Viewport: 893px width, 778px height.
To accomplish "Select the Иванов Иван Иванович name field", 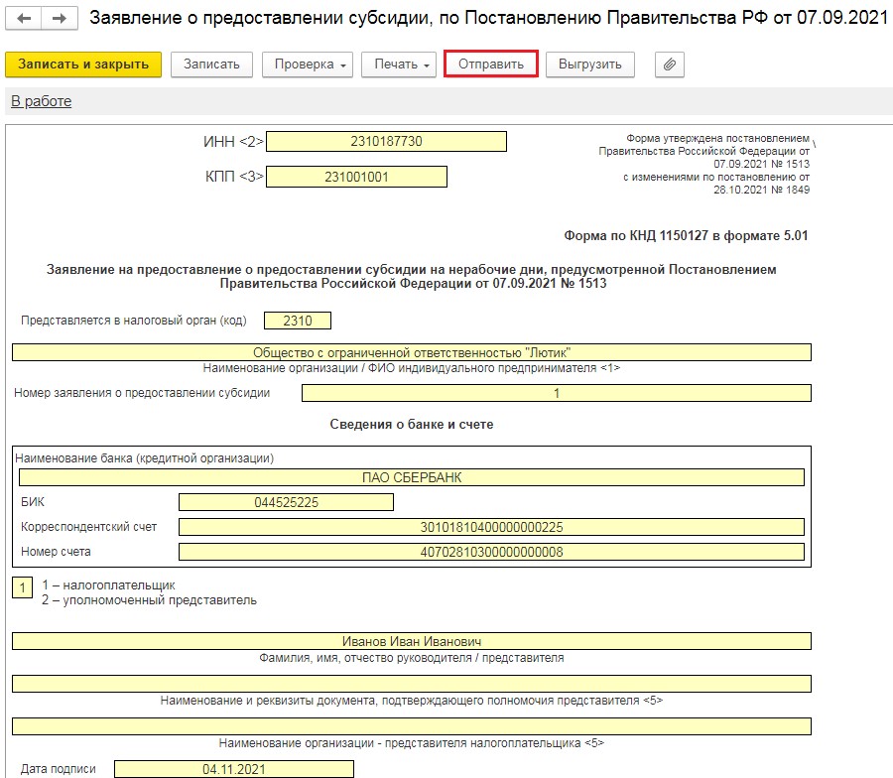I will [x=412, y=641].
